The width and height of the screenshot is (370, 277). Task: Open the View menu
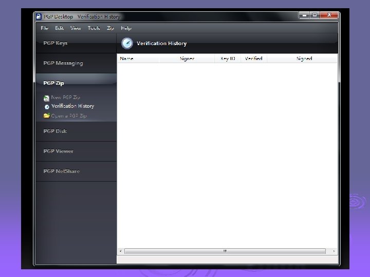tap(76, 28)
